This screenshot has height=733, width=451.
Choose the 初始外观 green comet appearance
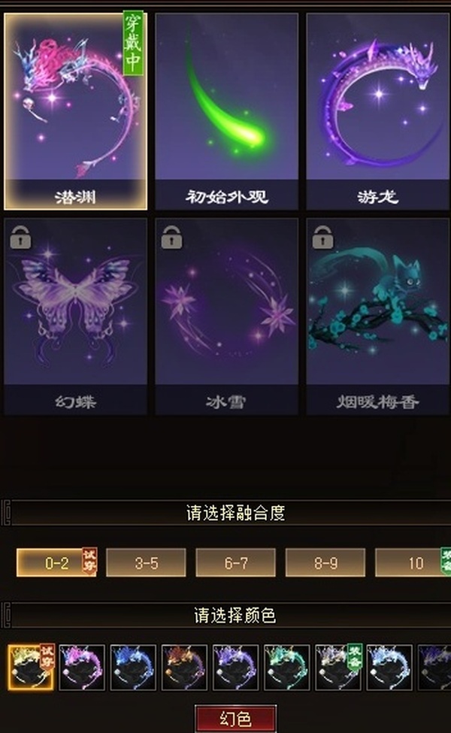pos(227,111)
